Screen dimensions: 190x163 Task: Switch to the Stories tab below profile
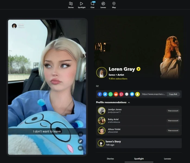click(x=110, y=159)
